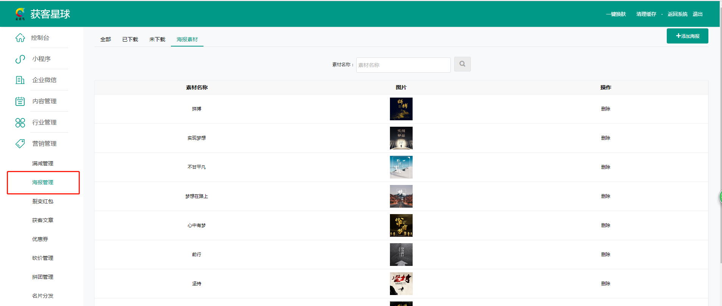Open the 实现梦想 poster thumbnail
Screen dimensions: 722x306
coord(401,138)
